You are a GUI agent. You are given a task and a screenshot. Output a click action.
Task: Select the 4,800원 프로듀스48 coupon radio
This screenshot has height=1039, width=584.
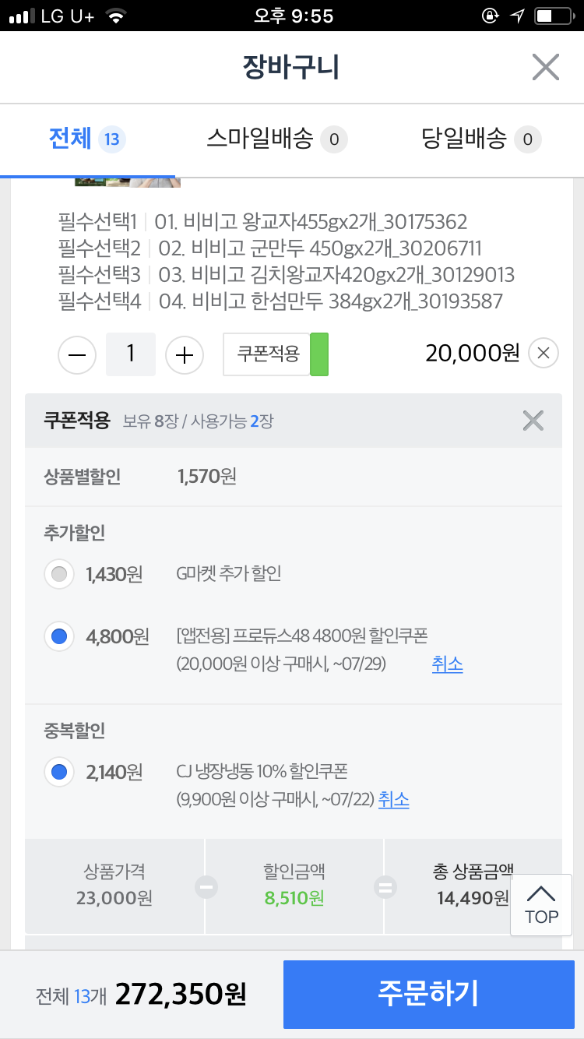[x=59, y=637]
